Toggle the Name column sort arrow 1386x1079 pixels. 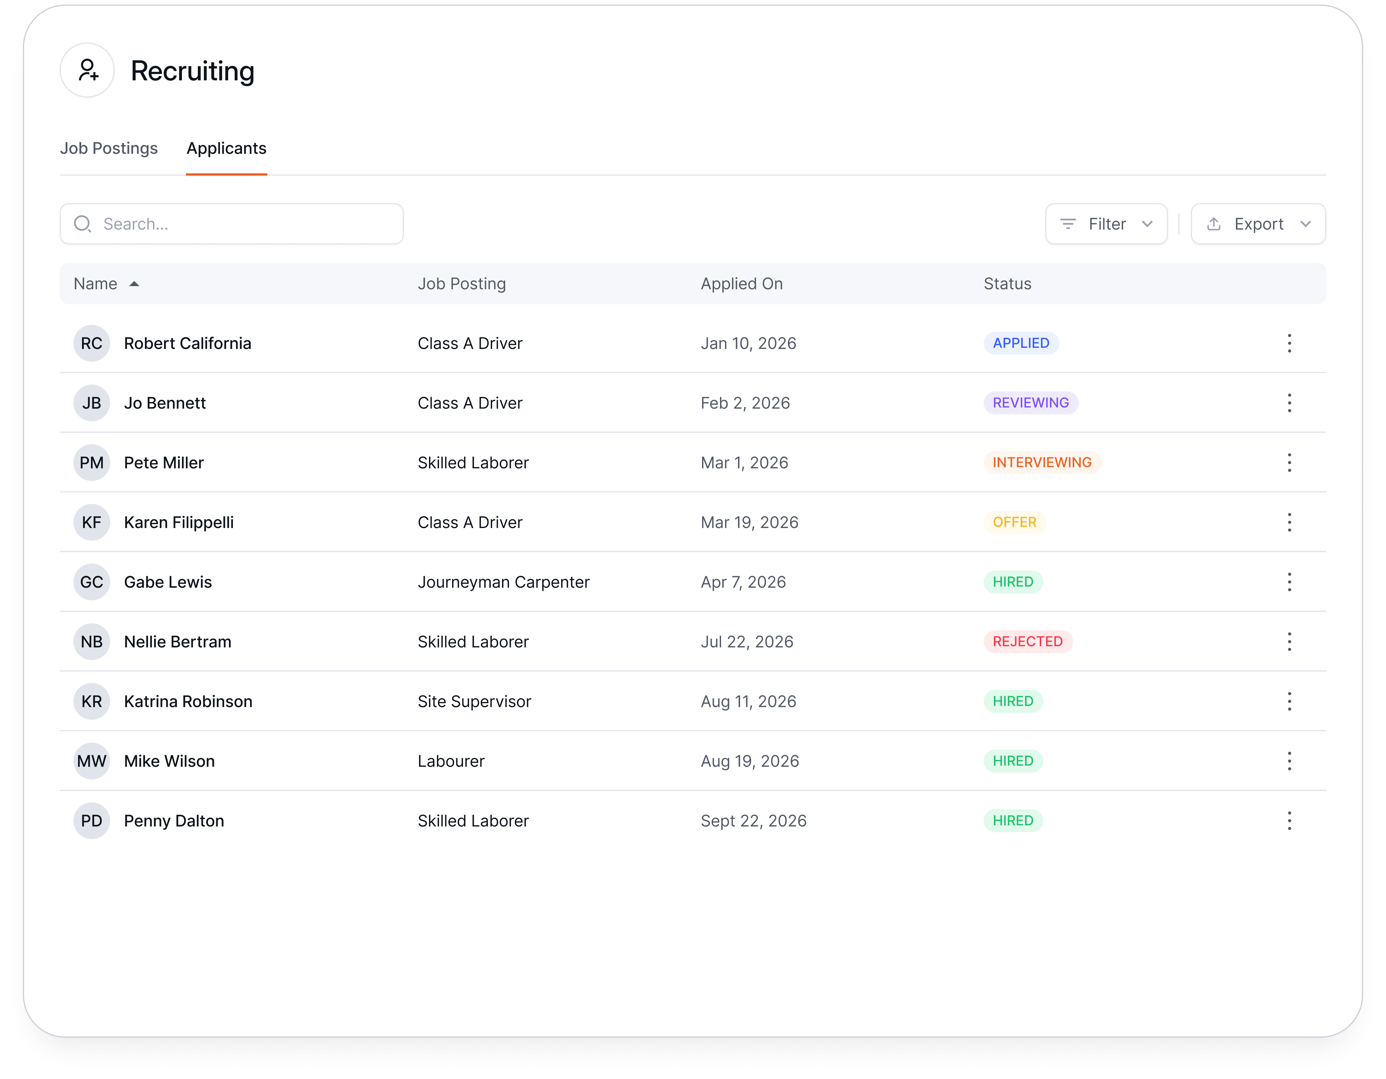click(x=134, y=284)
